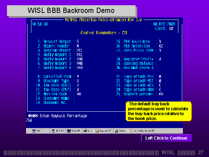Viewport: 209px width, 157px height.
Task: Click the Left Click to Continue button
Action: (166, 138)
